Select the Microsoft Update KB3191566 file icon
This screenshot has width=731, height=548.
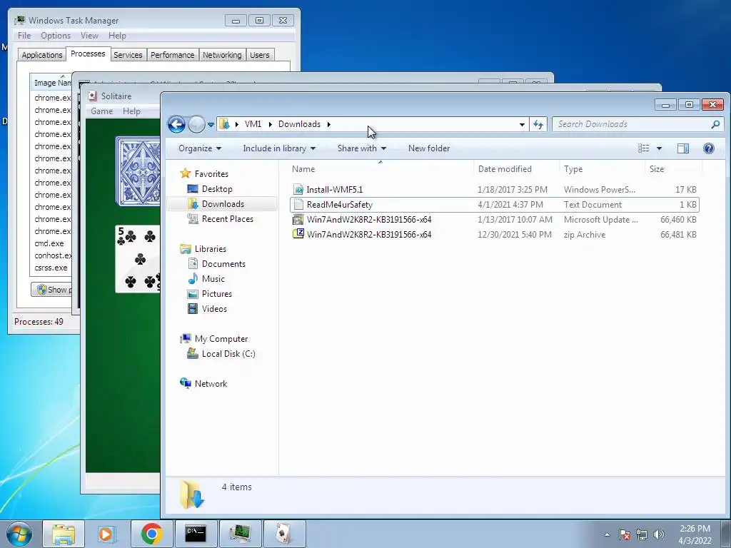[x=298, y=220]
